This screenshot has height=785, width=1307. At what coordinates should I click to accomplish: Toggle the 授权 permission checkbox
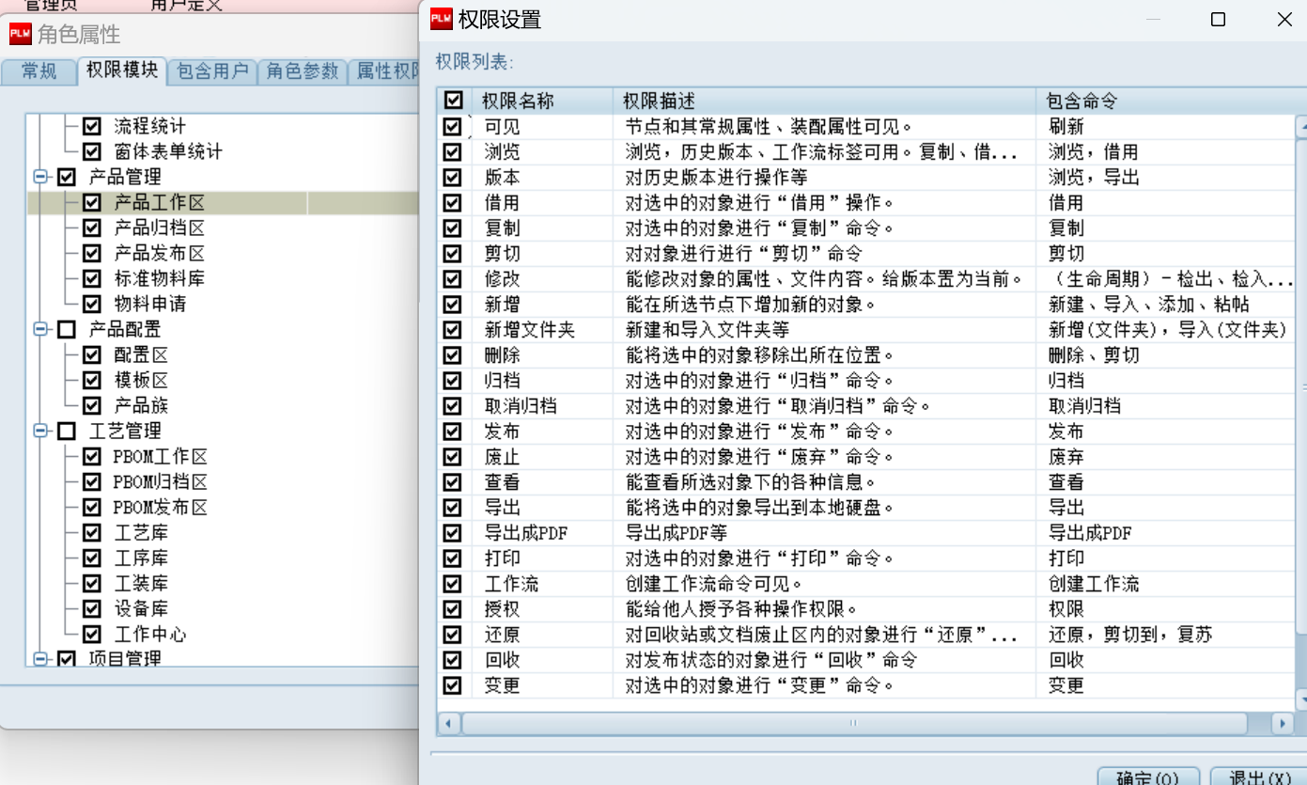[x=453, y=608]
